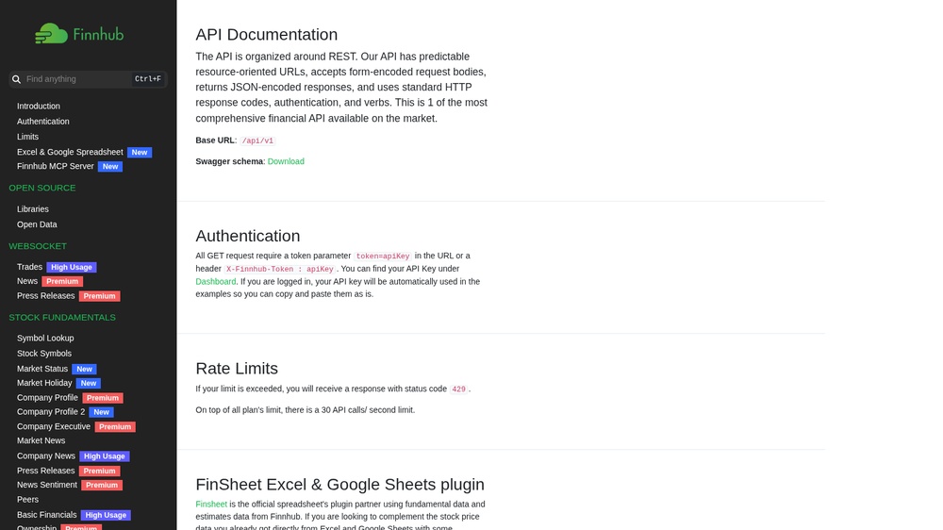
Task: Click the Ctrl+F shortcut badge
Action: coord(148,79)
